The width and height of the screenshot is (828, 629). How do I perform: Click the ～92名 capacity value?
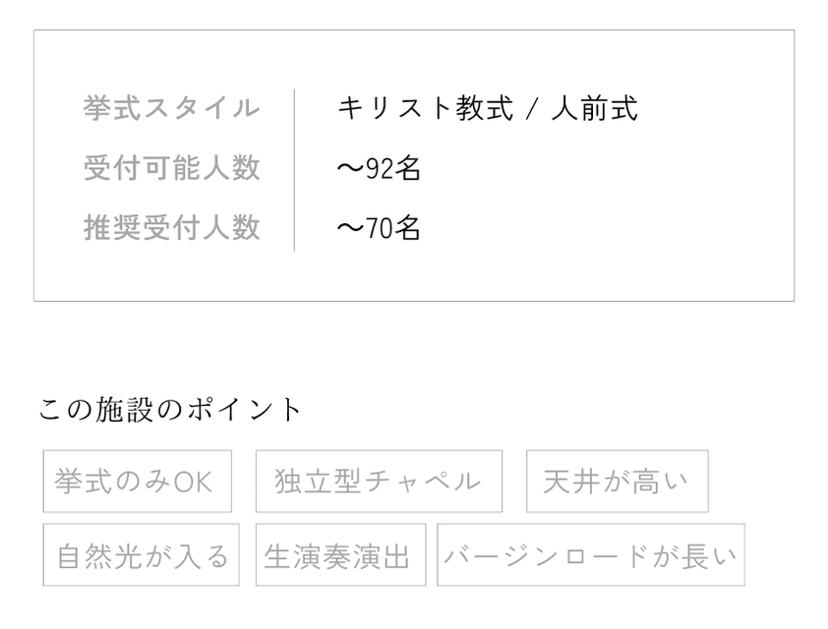point(379,168)
